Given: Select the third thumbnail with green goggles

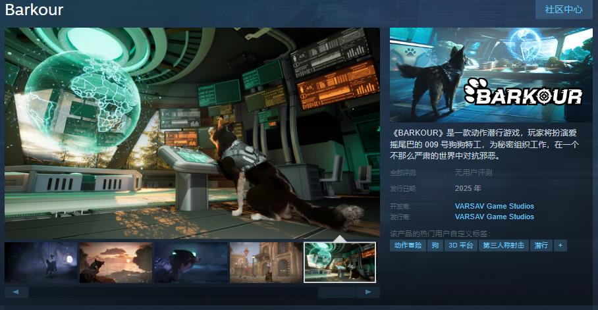Looking at the screenshot, I should click(x=191, y=262).
